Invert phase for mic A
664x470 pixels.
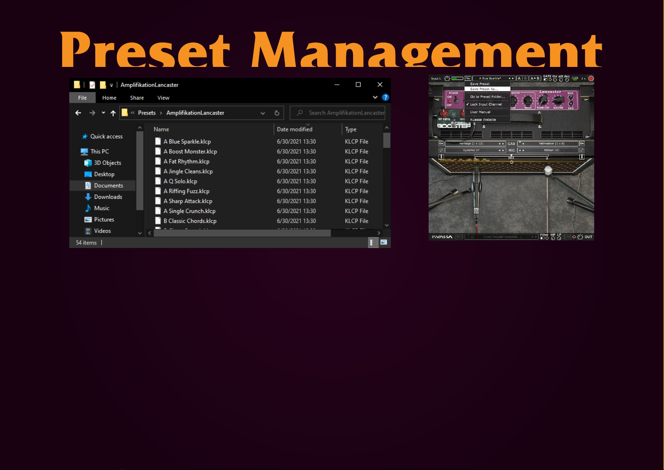pos(441,150)
